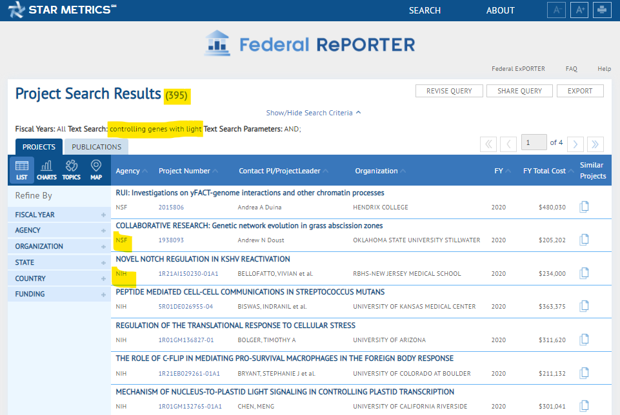Similar projects icon for Hendrix College row
Image resolution: width=620 pixels, height=415 pixels.
pos(584,206)
